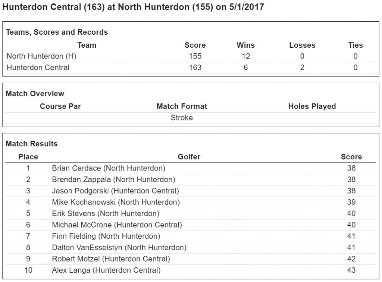Click the Ties column header
Screen dimensions: 382x282
[x=355, y=45]
